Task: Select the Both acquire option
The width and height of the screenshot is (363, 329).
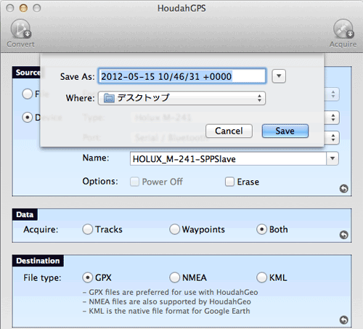Action: click(261, 230)
